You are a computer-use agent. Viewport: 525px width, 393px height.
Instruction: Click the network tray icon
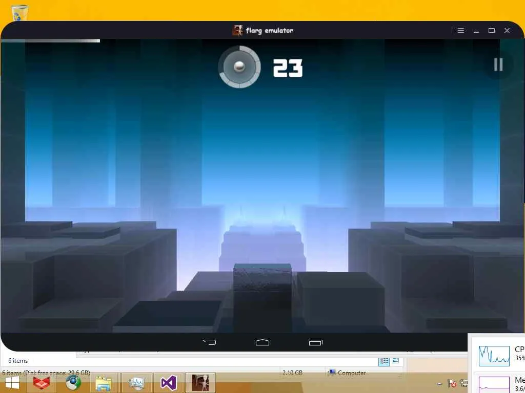pyautogui.click(x=463, y=383)
